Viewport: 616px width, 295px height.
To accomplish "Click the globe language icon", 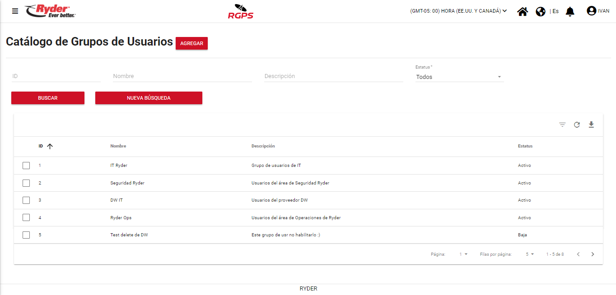I will 541,11.
